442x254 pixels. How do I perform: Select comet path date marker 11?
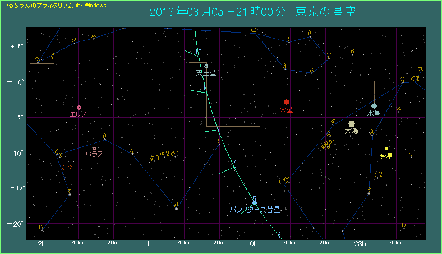click(206, 89)
